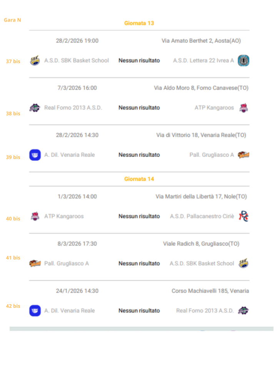
Task: Click the 1/3/2026 14:00 match date
Action: [x=77, y=196]
